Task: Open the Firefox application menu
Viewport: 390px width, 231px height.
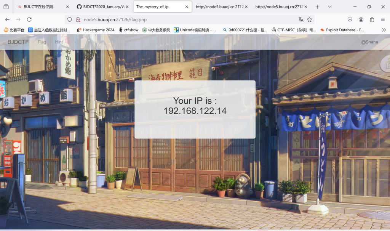Action: point(383,19)
